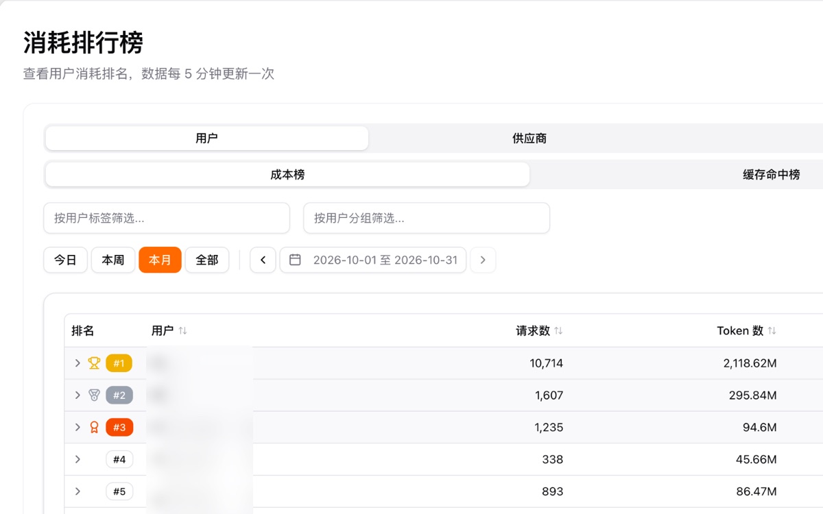Select the 缓存命中榜 tab

[x=771, y=175]
